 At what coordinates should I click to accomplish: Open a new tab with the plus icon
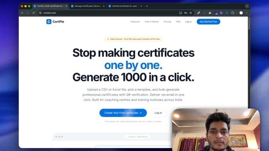(x=147, y=6)
